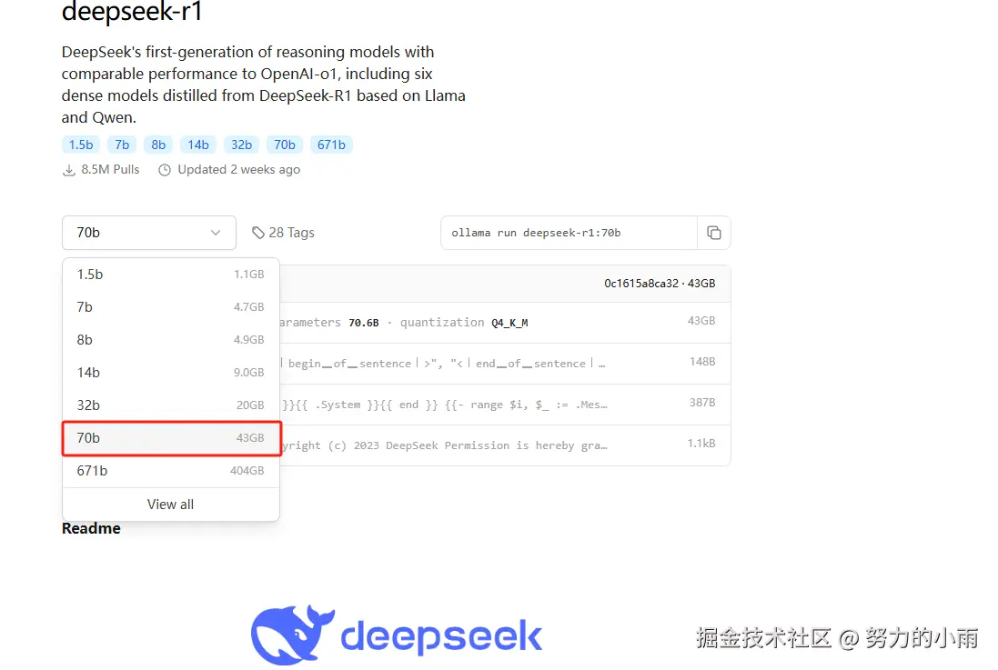Click the 7b tag pill
This screenshot has width=998, height=670.
tap(122, 145)
